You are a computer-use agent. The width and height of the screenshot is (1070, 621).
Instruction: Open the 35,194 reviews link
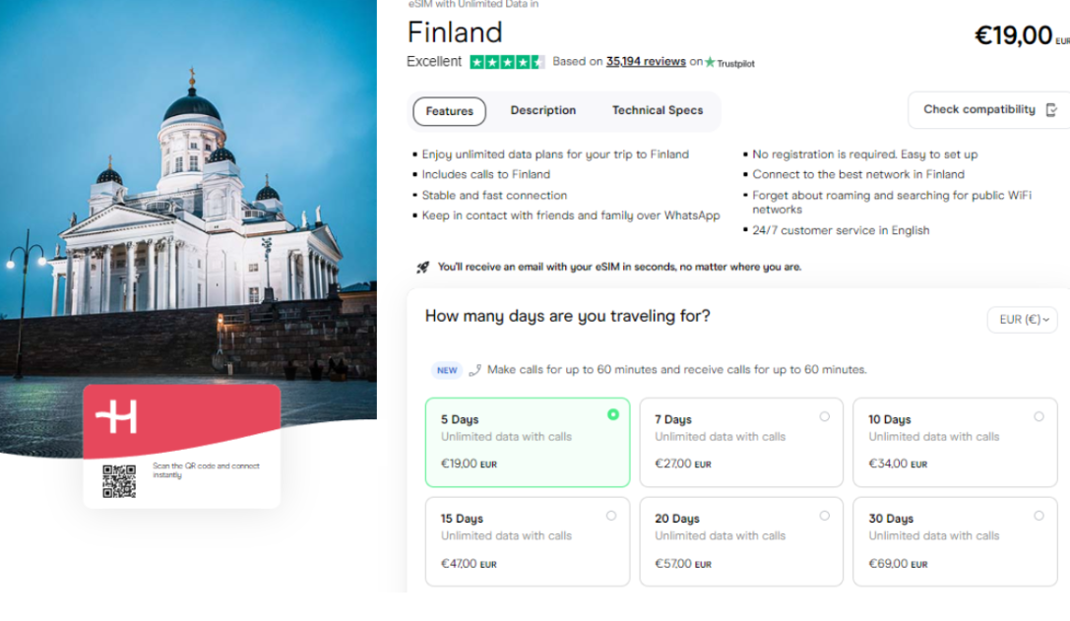(646, 61)
